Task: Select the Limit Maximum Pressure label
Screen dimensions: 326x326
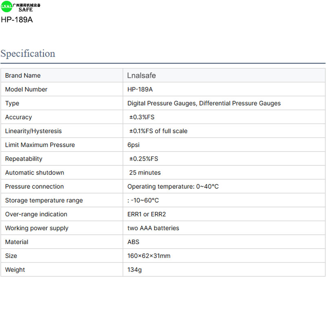Action: 40,145
